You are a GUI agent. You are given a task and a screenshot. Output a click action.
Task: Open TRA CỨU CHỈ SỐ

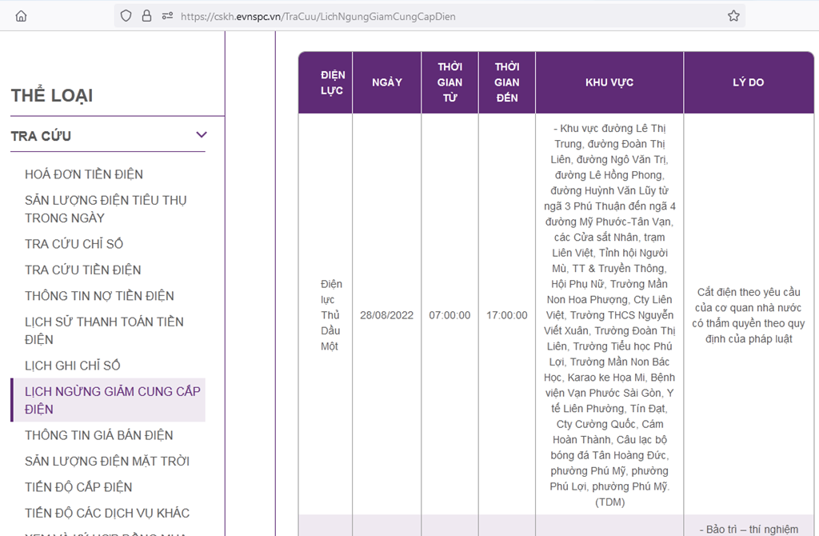click(74, 244)
